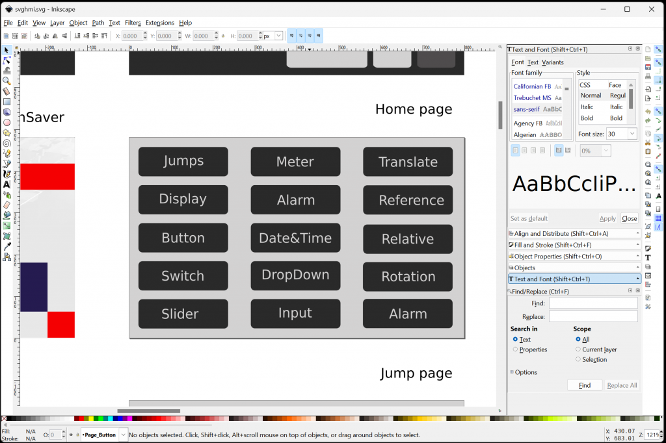Expand Object Properties panel

pyautogui.click(x=574, y=257)
